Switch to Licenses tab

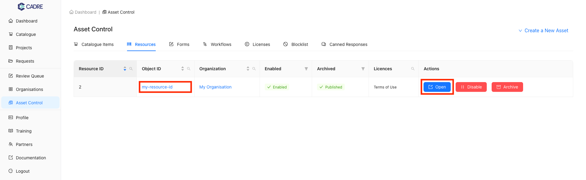(x=257, y=44)
